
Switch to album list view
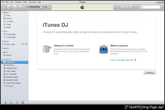pyautogui.click(x=125, y=7)
